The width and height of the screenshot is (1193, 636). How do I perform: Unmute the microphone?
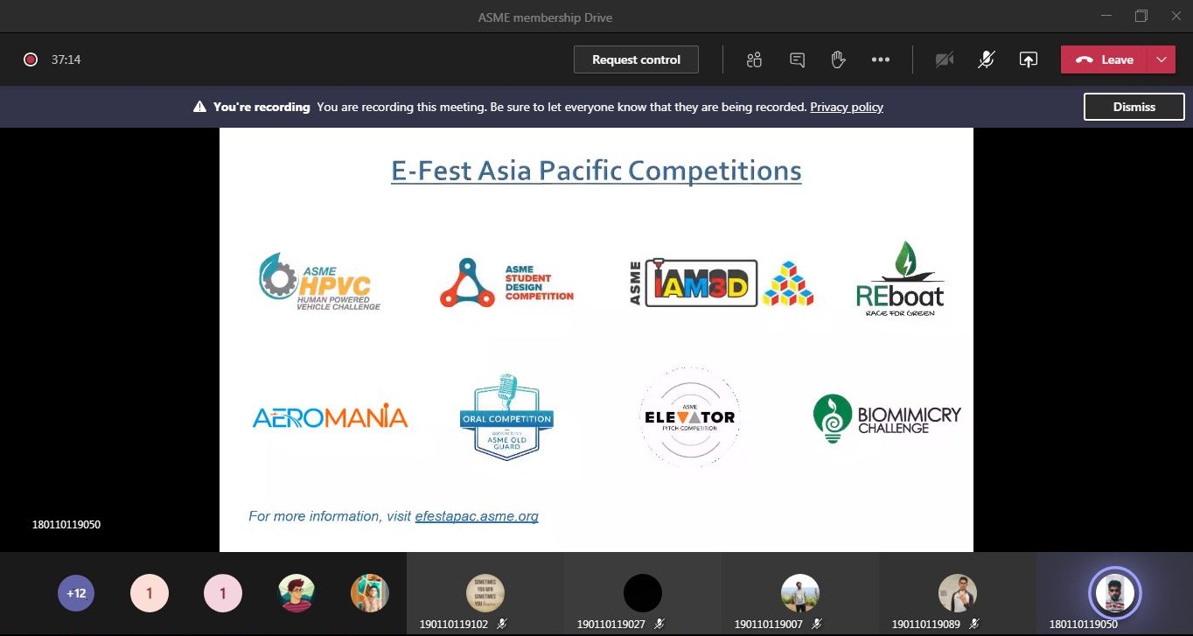[x=987, y=59]
